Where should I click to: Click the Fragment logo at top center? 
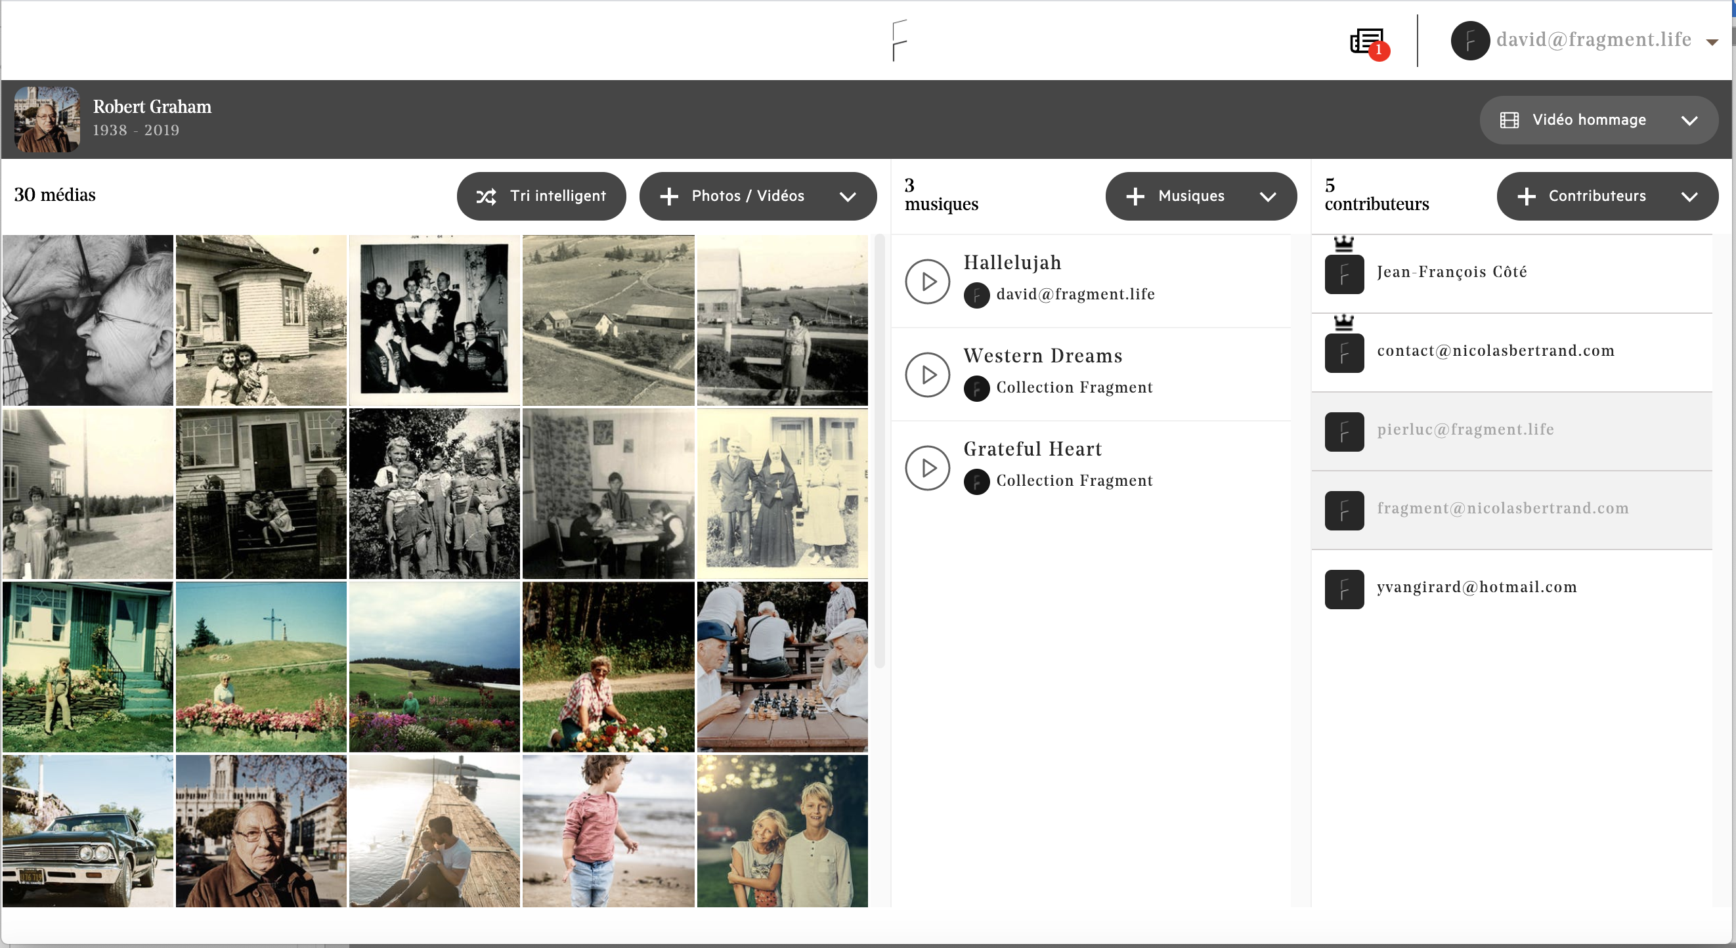click(x=899, y=41)
